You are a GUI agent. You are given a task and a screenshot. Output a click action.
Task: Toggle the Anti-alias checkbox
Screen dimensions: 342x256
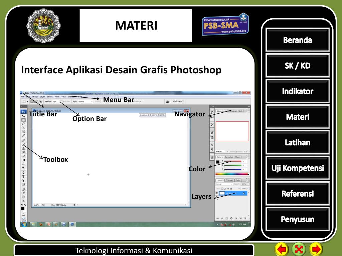coord(61,101)
